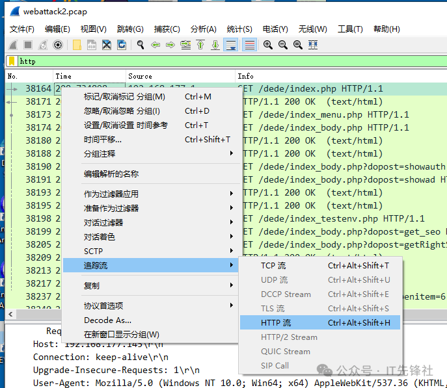Click 标记/取消标记 分组(M) entry
Image resolution: width=447 pixels, height=388 pixels.
tap(124, 96)
